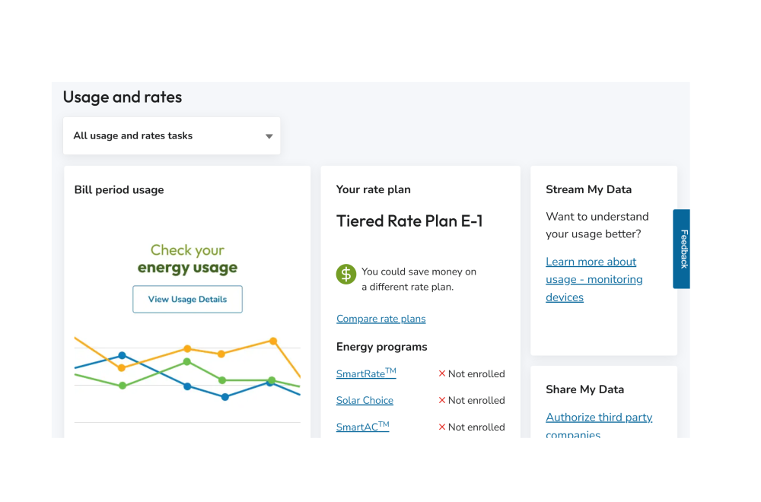
Task: Open the Solar Choice program link
Action: point(365,400)
